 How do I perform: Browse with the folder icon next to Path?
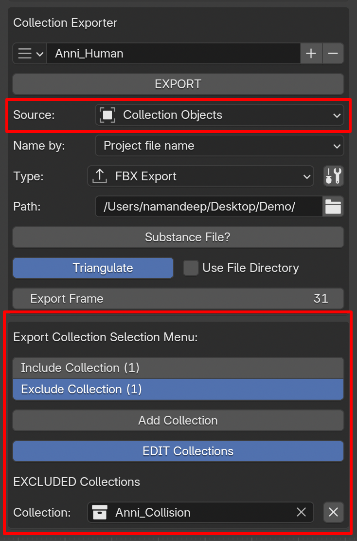click(x=333, y=207)
